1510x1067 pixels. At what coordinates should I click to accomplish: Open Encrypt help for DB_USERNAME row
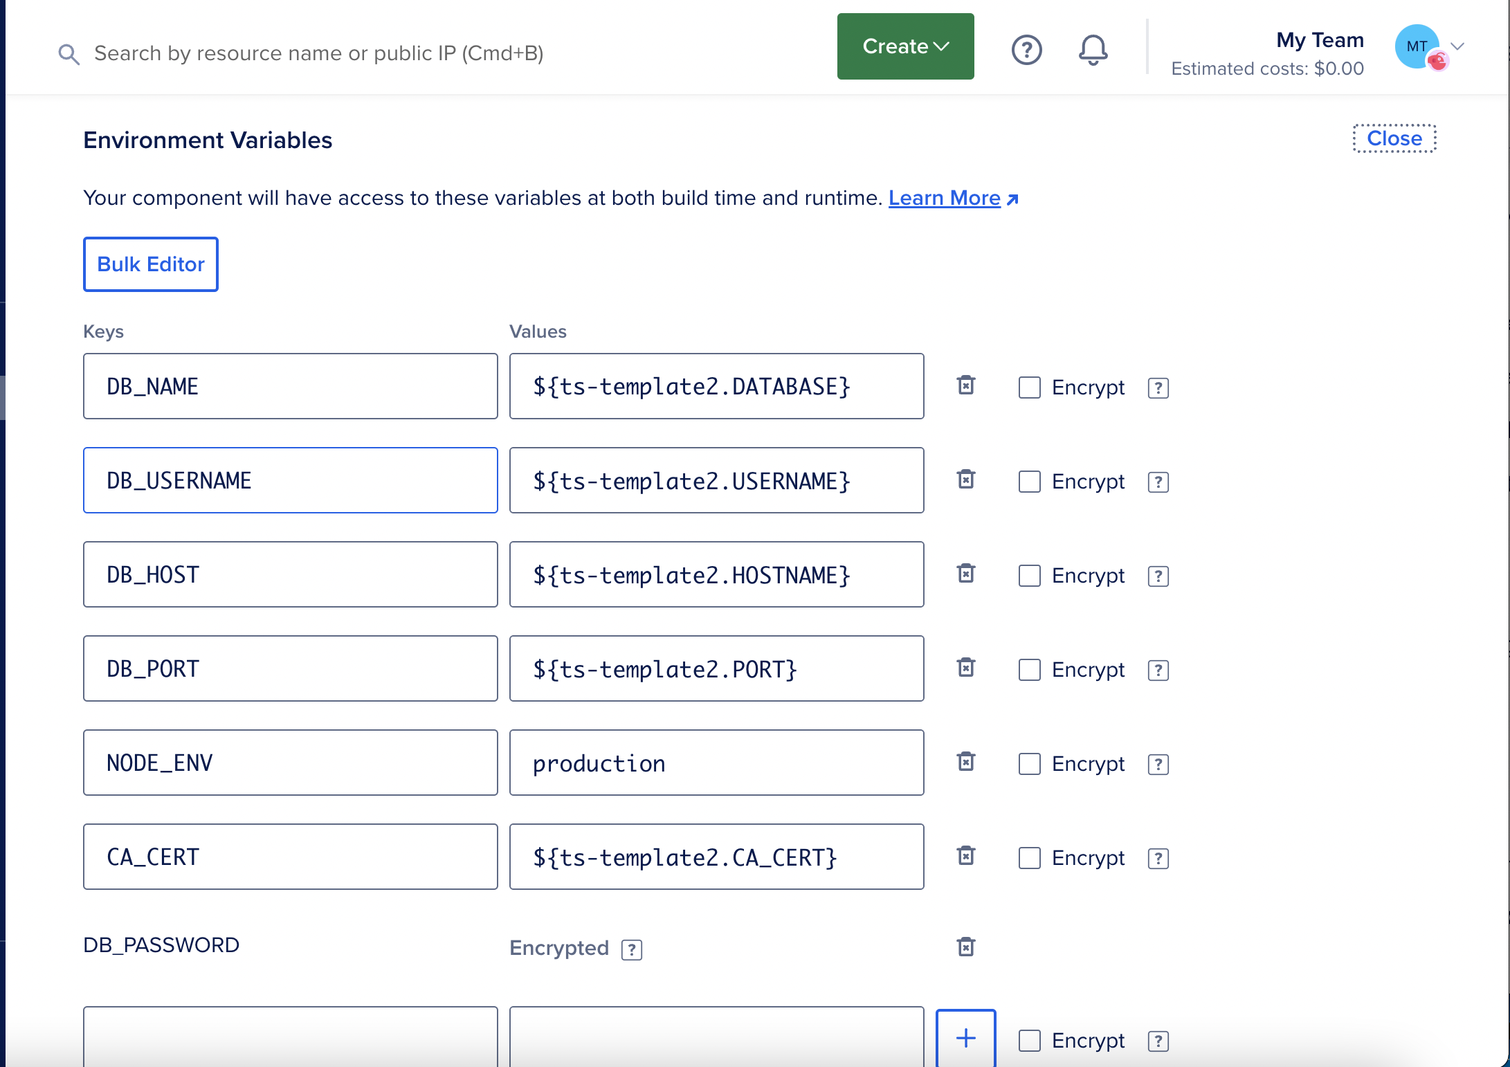tap(1158, 482)
